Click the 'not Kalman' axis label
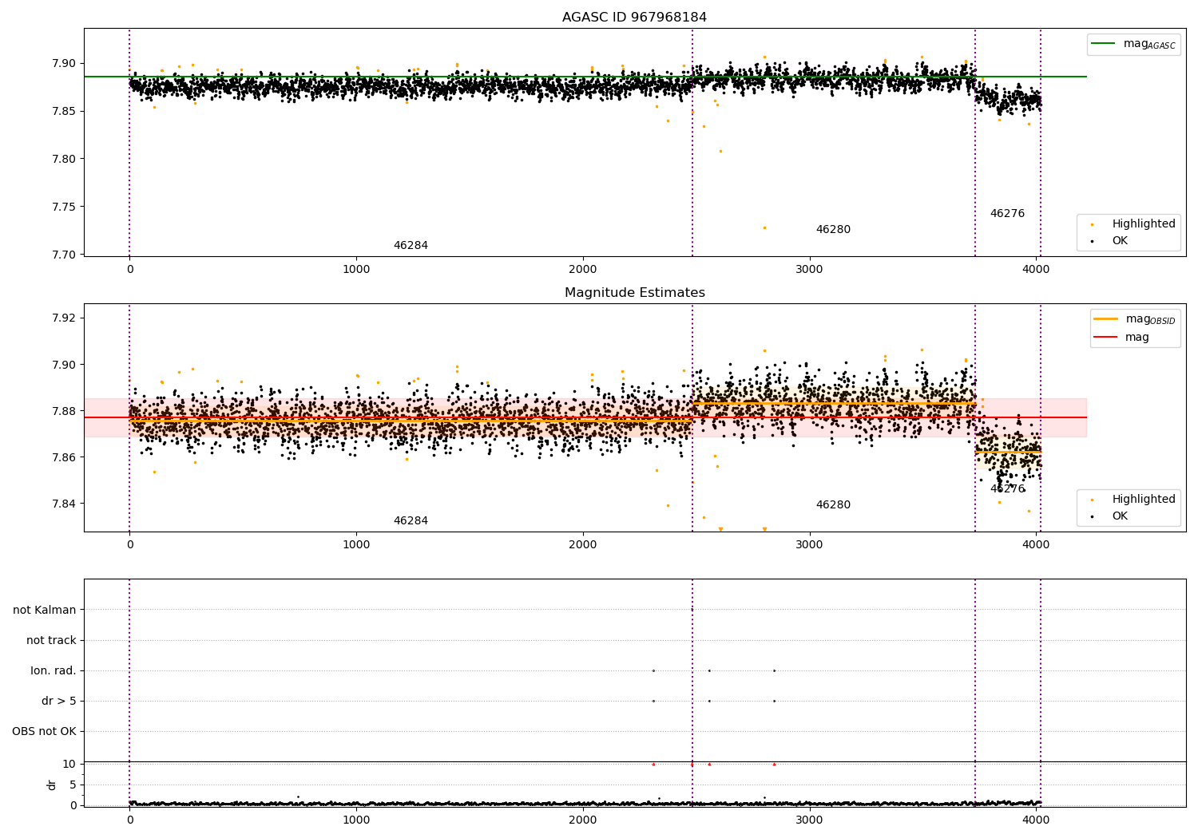Viewport: 1198px width, 838px height. [45, 611]
